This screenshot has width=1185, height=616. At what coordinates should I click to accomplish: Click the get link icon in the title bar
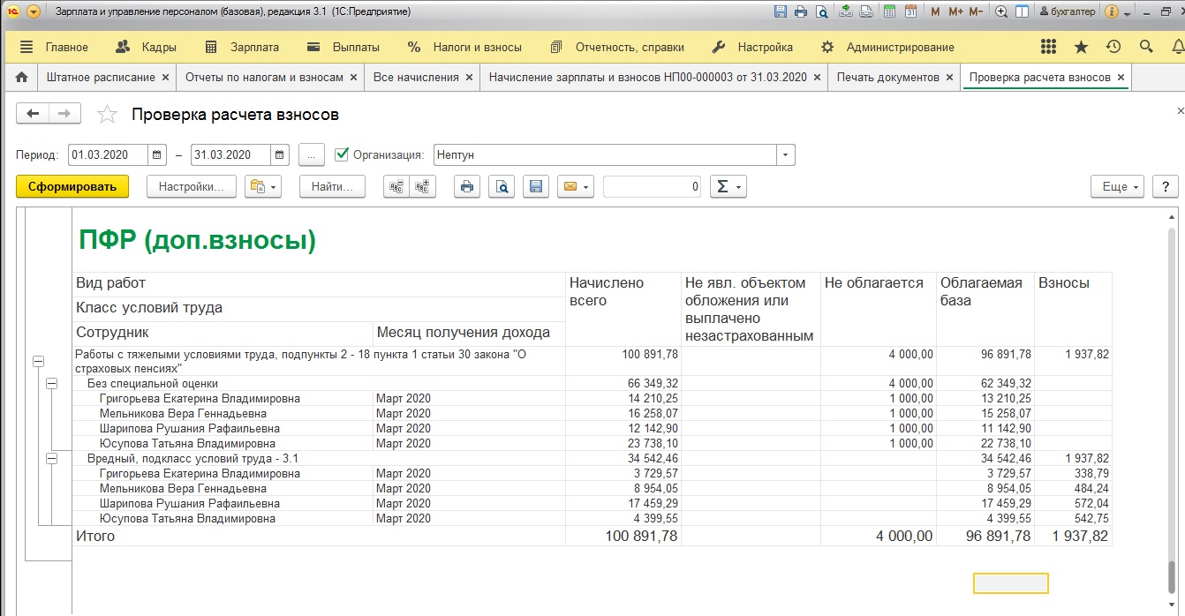coord(846,11)
